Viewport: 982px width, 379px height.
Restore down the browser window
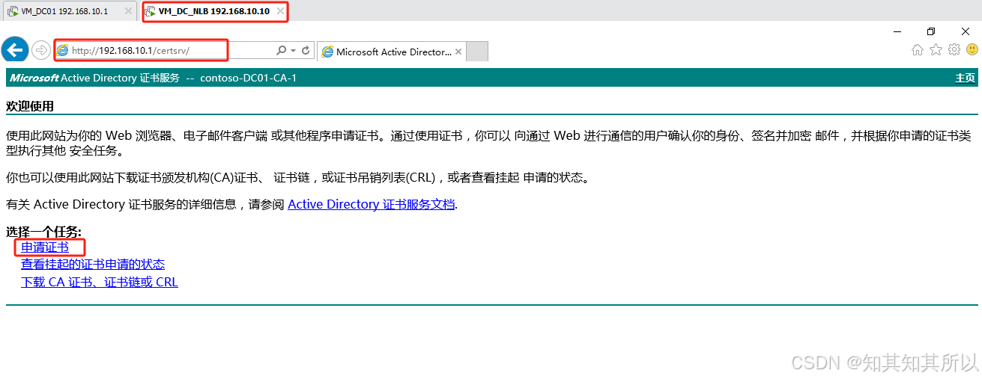click(x=931, y=31)
